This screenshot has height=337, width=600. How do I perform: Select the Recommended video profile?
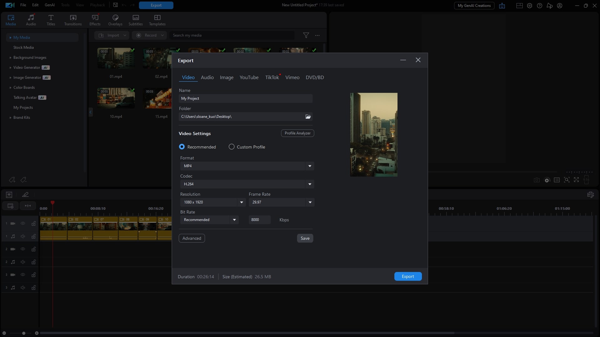(182, 147)
